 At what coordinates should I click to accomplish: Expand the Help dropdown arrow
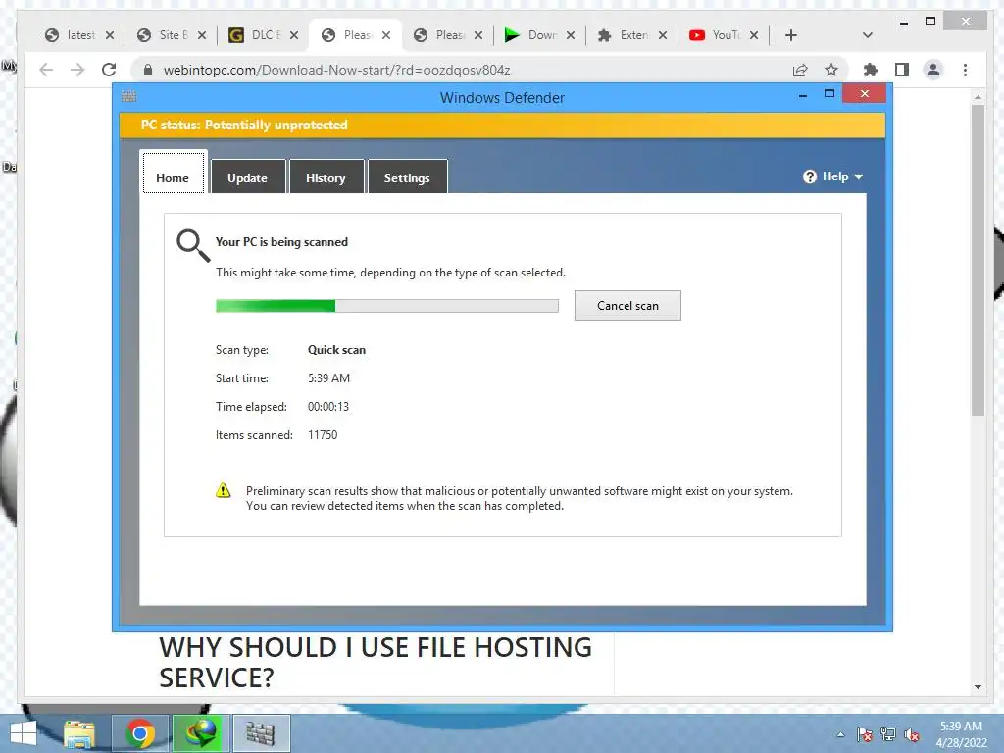859,176
